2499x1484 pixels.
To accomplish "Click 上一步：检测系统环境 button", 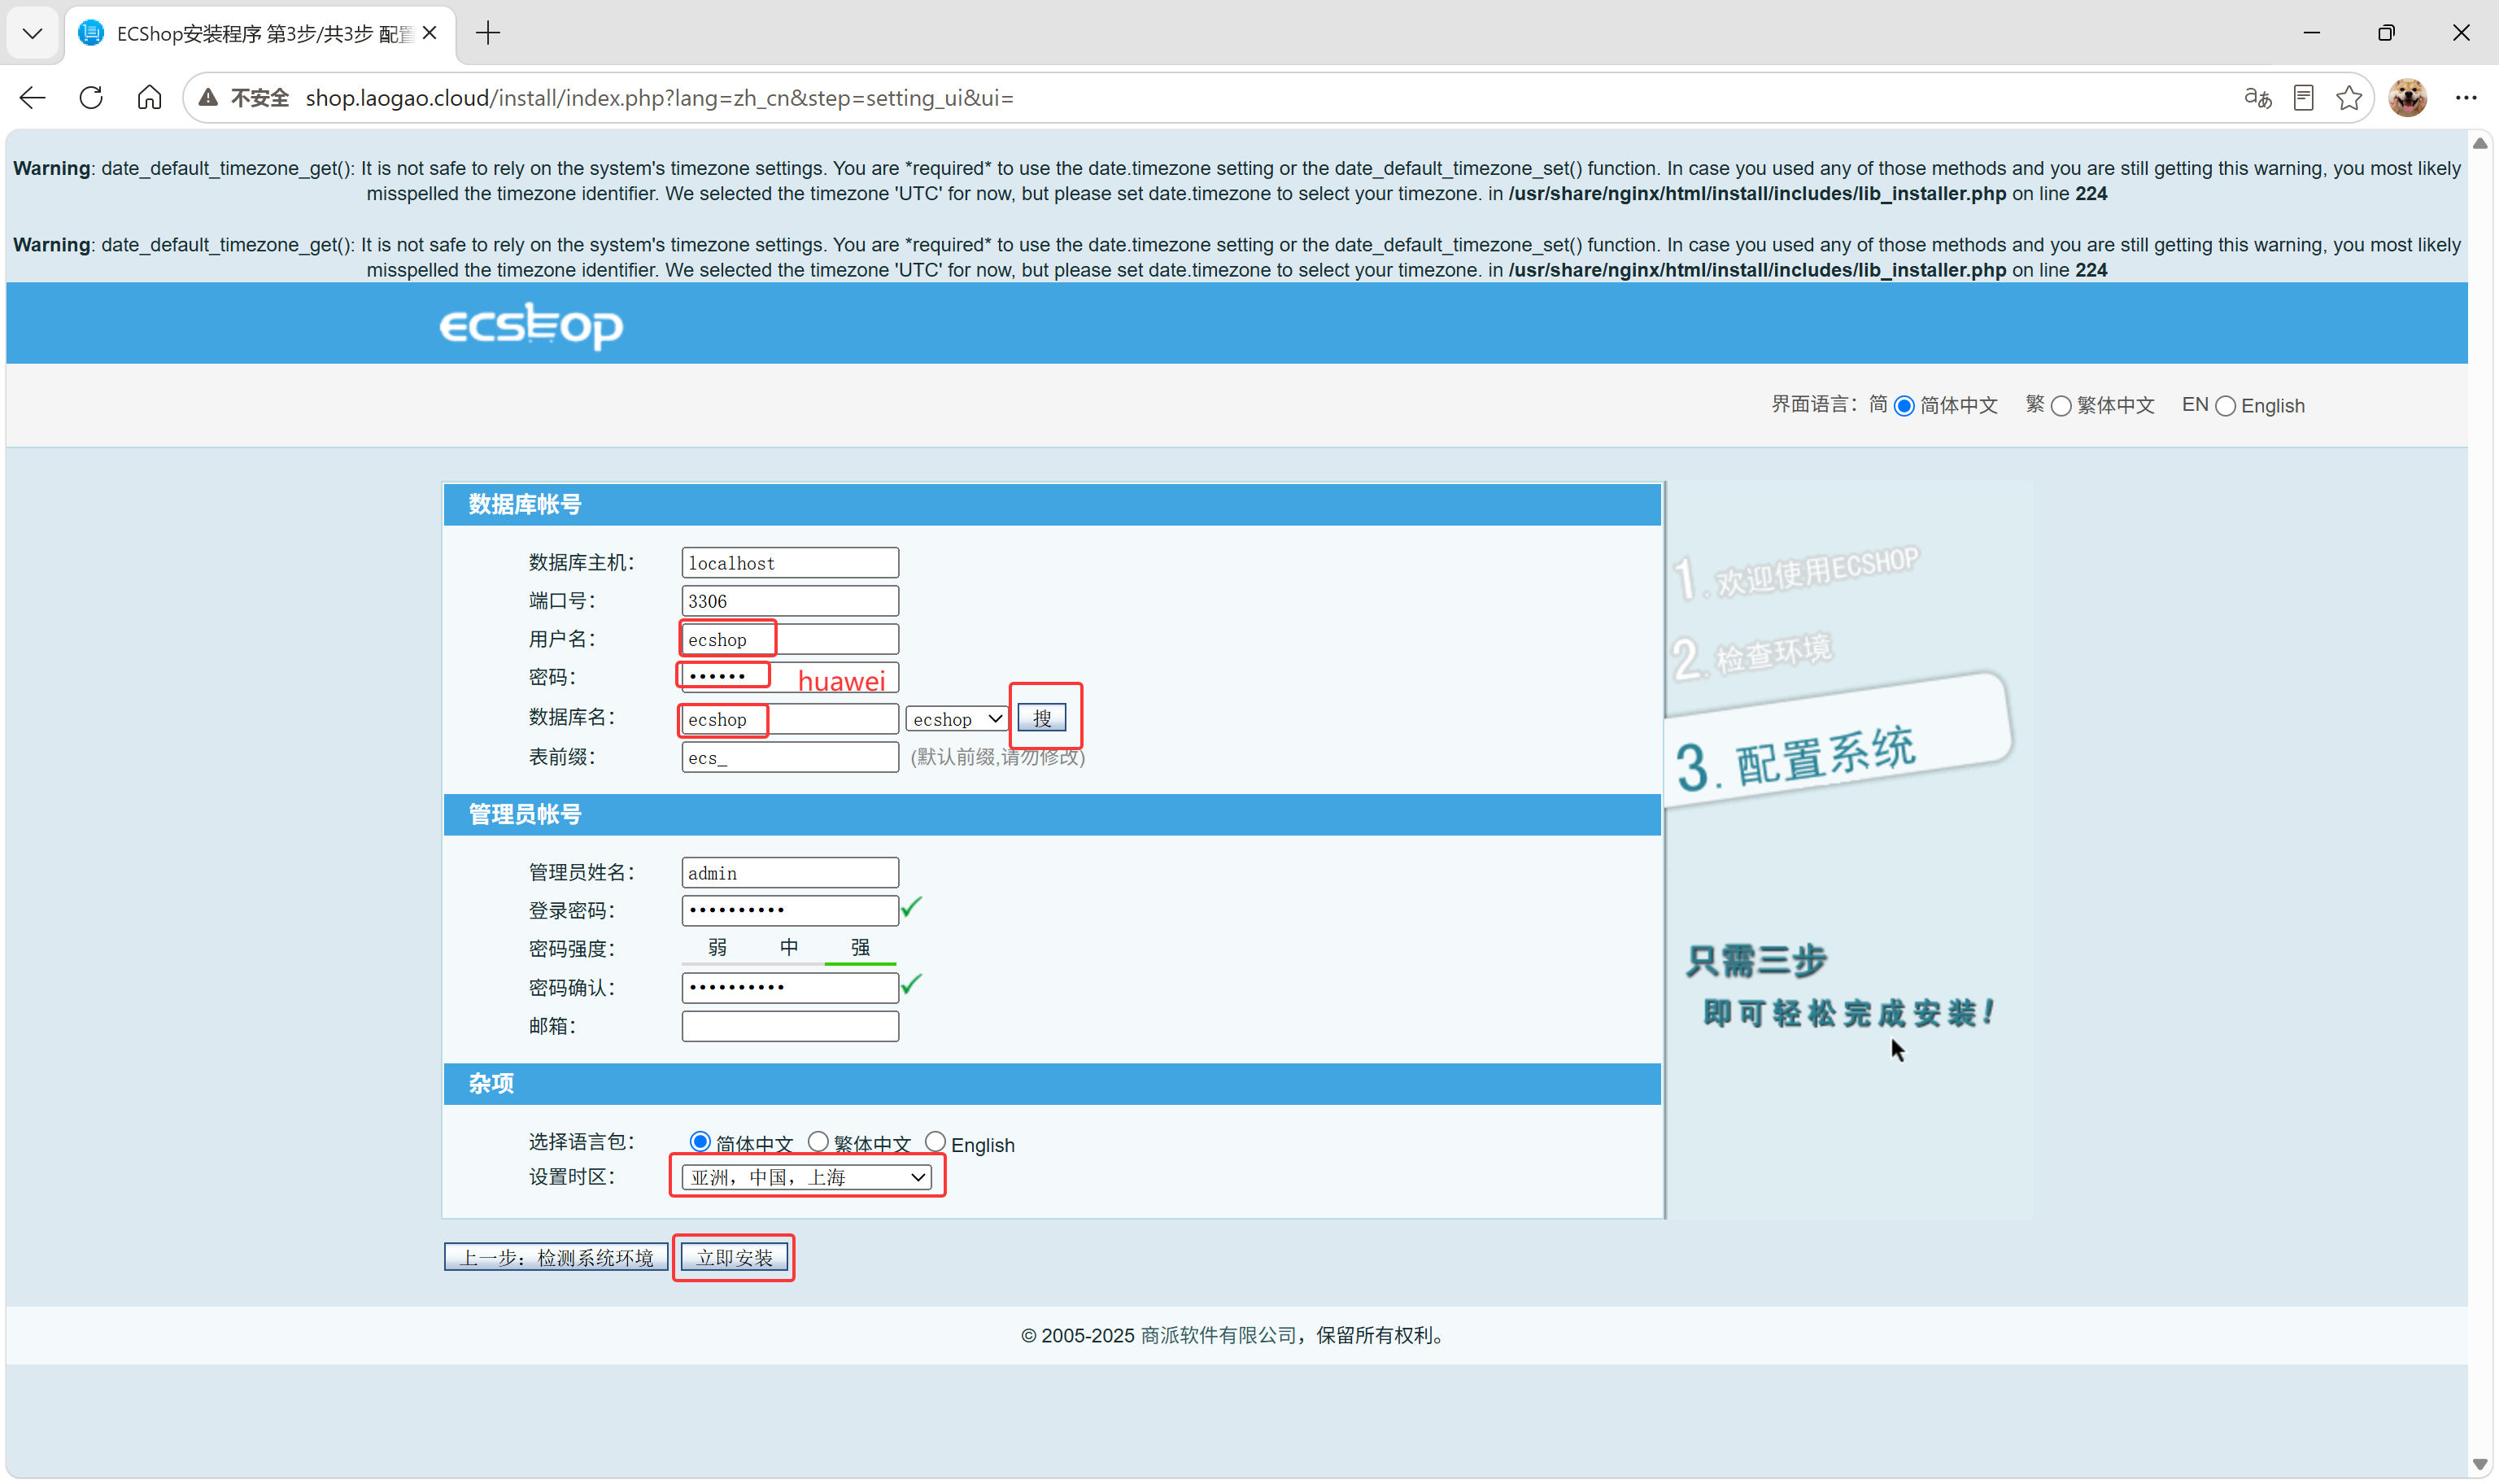I will [x=556, y=1257].
